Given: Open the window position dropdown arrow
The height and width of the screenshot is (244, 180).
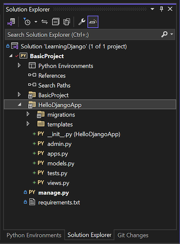Looking at the screenshot, I should click(x=152, y=9).
